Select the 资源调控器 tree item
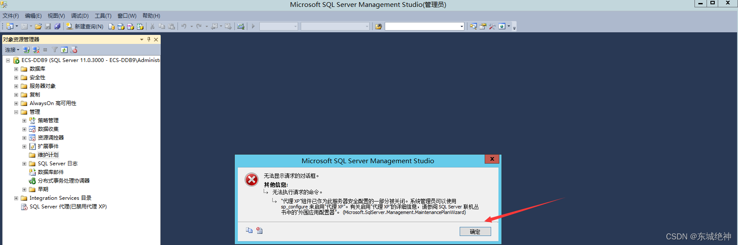This screenshot has height=245, width=738. click(51, 138)
